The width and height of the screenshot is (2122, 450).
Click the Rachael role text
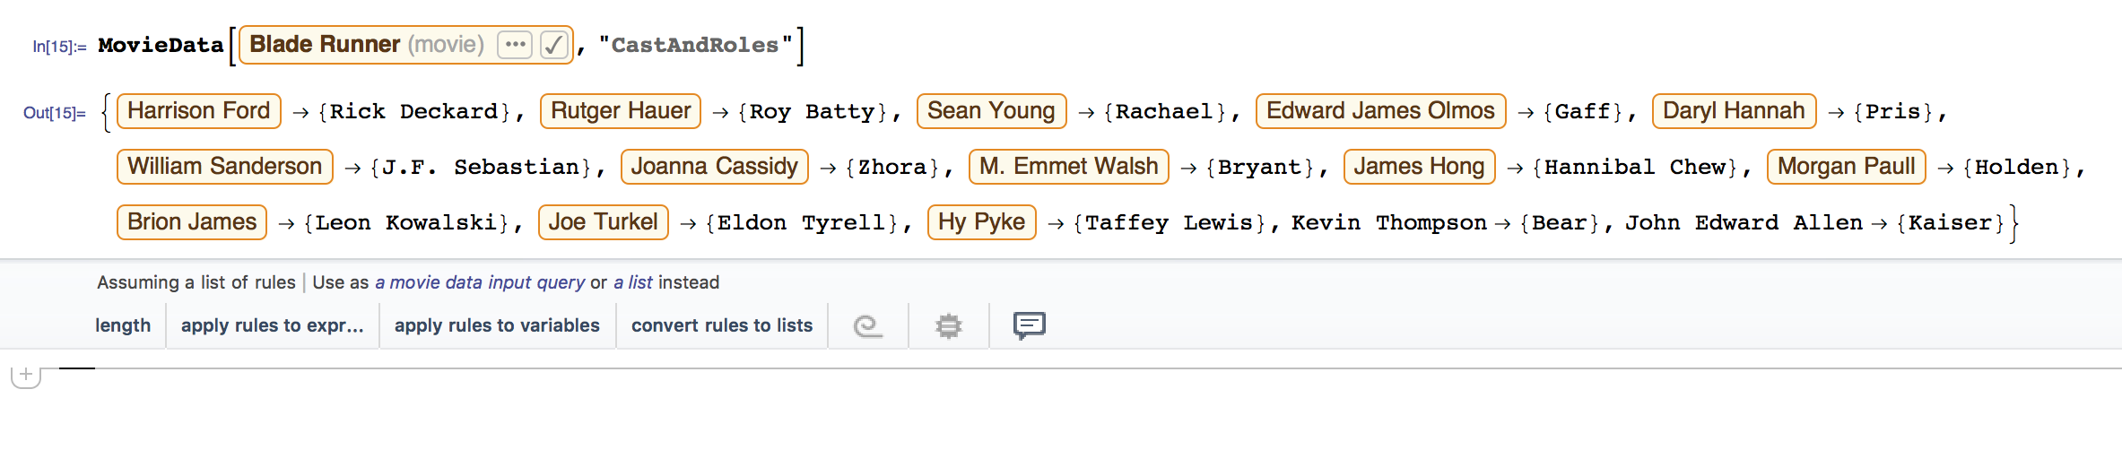(1163, 112)
